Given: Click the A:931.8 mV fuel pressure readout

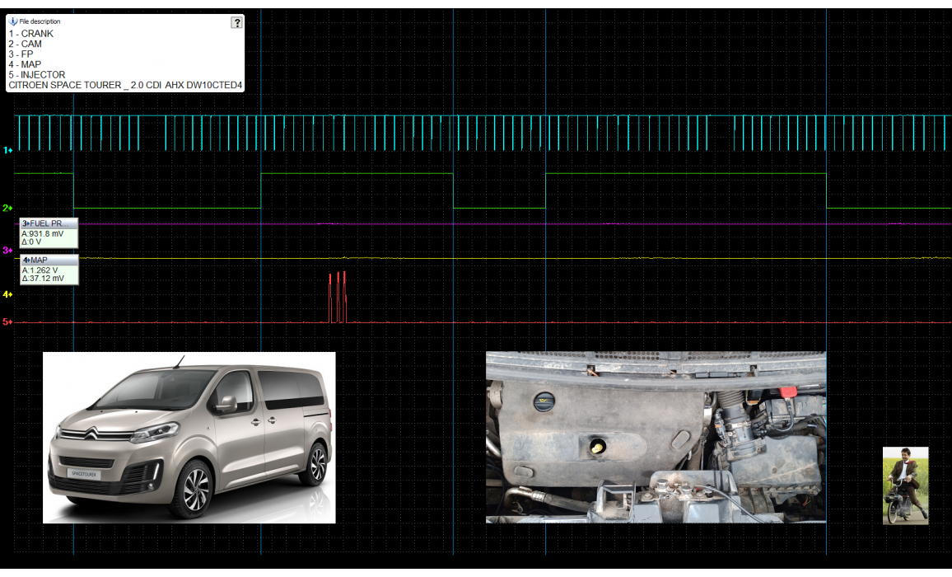Looking at the screenshot, I should (x=43, y=233).
